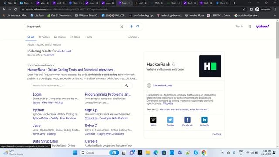
Task: Open a new browser tab with plus
Action: tap(234, 3)
